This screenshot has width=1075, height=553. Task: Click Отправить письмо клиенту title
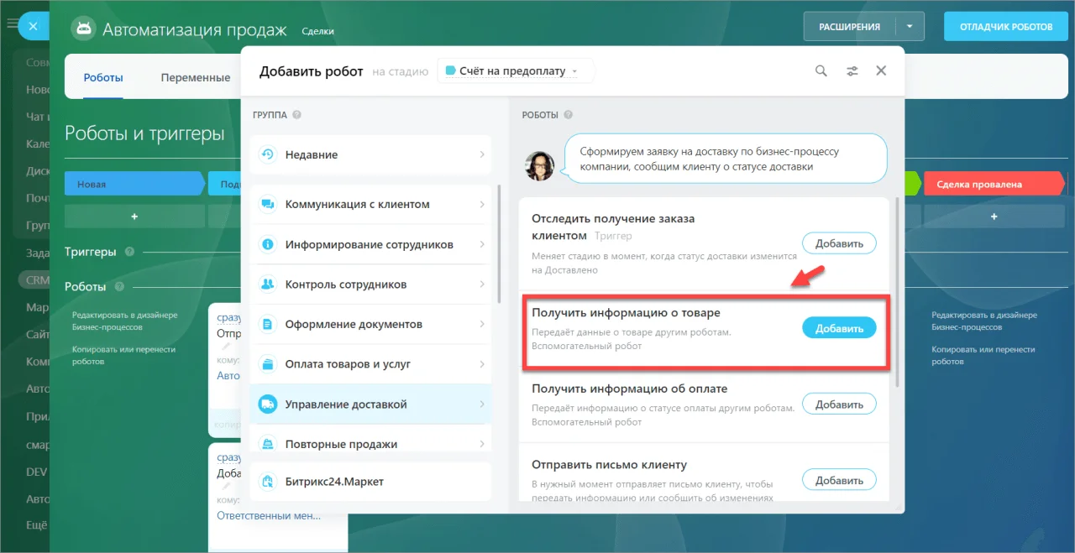click(609, 464)
